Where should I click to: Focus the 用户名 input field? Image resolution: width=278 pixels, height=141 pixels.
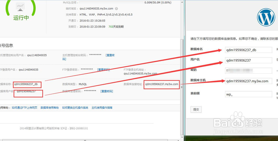tap(248, 60)
